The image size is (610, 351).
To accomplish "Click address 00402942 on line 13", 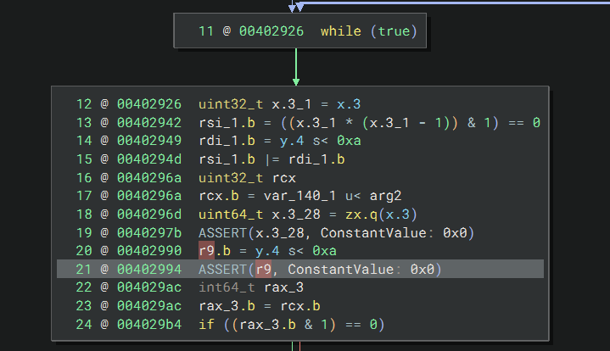I will [x=149, y=123].
